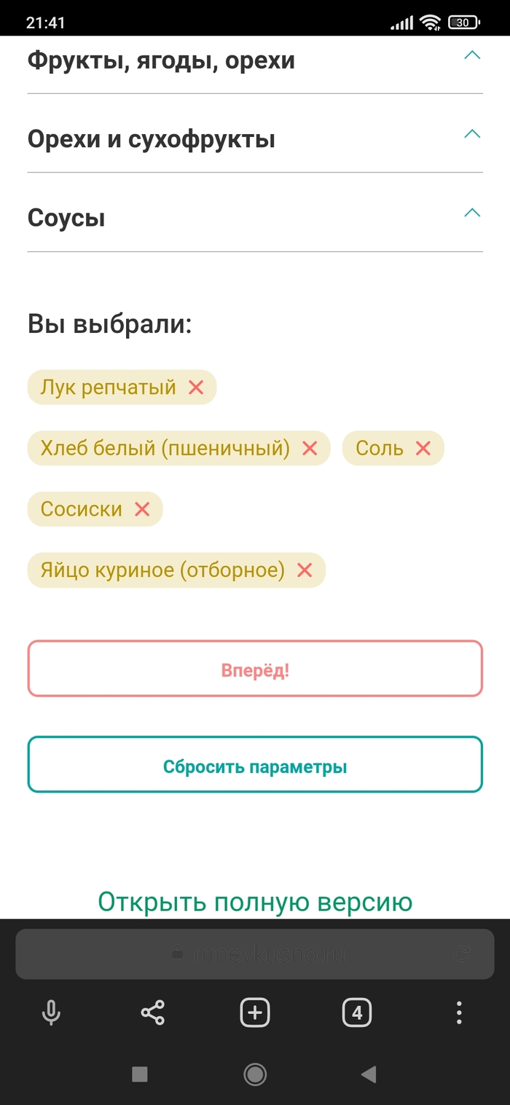Remove Хлеб белый (пшеничный) from selection

310,449
